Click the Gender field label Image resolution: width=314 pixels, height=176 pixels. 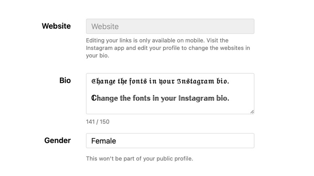click(x=57, y=140)
